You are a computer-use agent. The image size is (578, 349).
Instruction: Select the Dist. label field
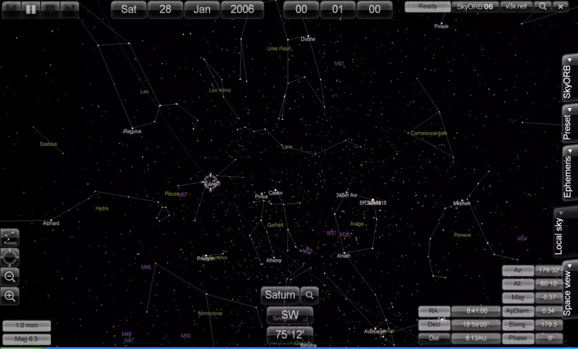[434, 339]
